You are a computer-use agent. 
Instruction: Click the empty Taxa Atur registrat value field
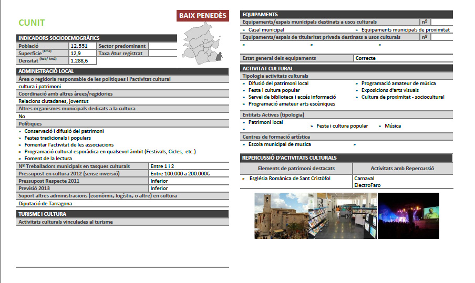(x=163, y=53)
